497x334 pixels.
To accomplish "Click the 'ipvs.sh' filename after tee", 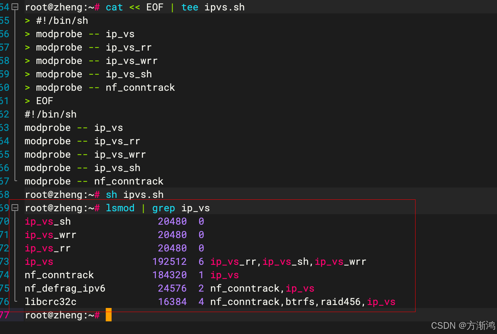I will (224, 7).
